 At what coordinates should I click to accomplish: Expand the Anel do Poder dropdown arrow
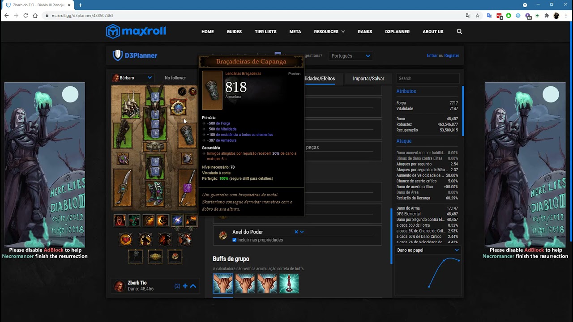(302, 232)
